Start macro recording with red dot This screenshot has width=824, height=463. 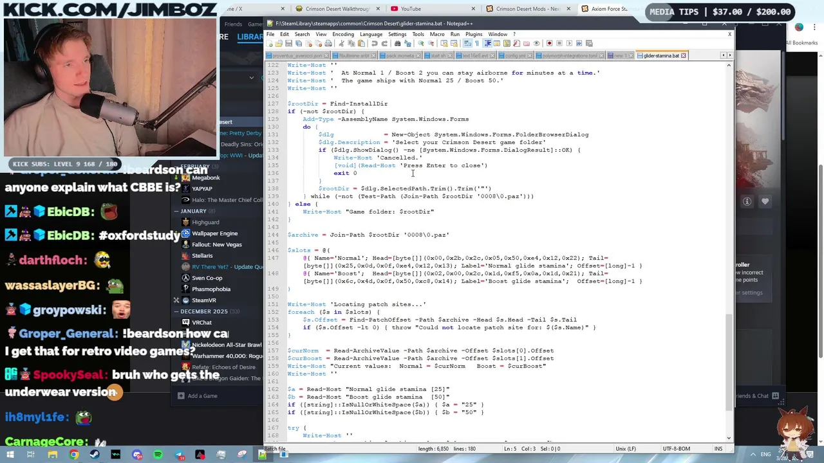point(549,43)
